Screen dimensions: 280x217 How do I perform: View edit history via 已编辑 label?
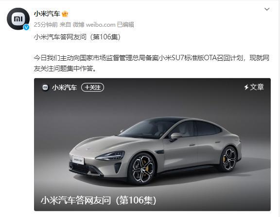coord(125,25)
